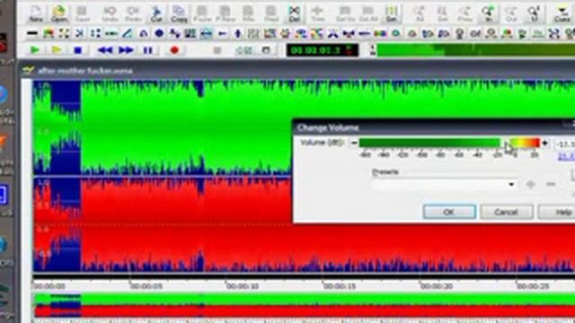Click the fast forward button

point(126,50)
